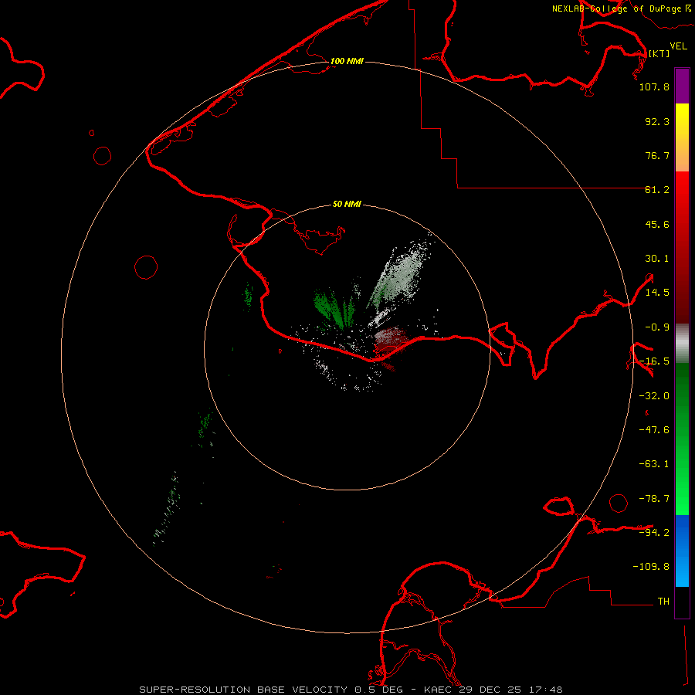Click the VEL legend title

679,46
